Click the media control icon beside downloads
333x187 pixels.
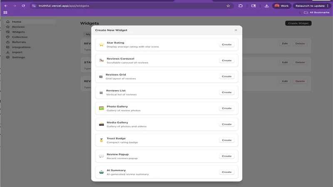[x=253, y=6]
